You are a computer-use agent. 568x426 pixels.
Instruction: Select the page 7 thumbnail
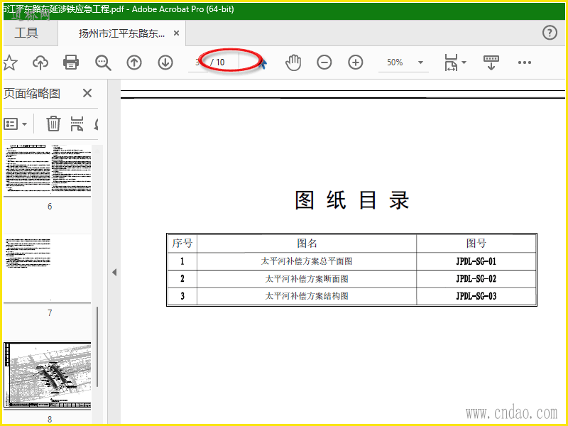click(48, 269)
